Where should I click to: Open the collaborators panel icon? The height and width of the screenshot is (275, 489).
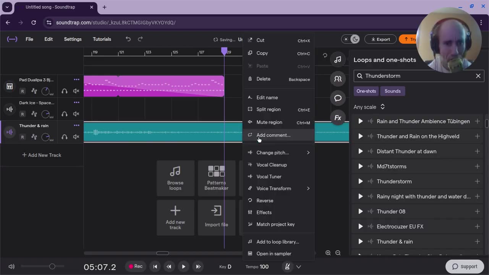pyautogui.click(x=338, y=79)
